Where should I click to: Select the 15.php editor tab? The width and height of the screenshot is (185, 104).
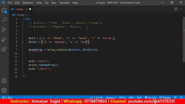tap(21, 9)
